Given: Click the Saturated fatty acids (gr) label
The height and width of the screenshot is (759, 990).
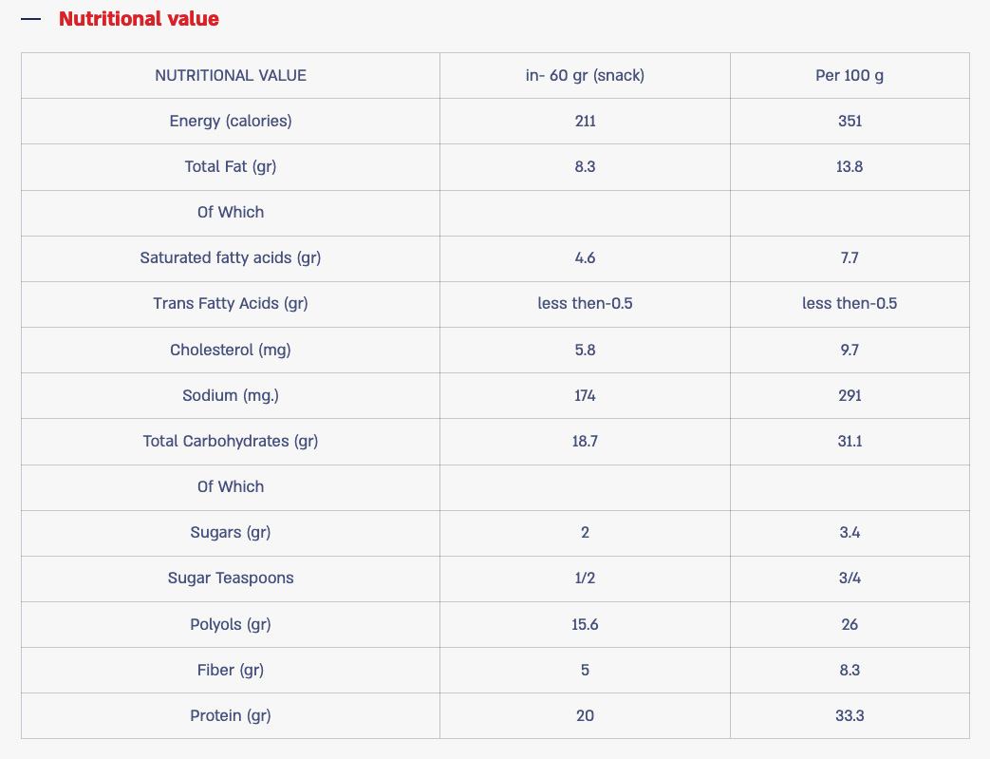Looking at the screenshot, I should pyautogui.click(x=231, y=257).
